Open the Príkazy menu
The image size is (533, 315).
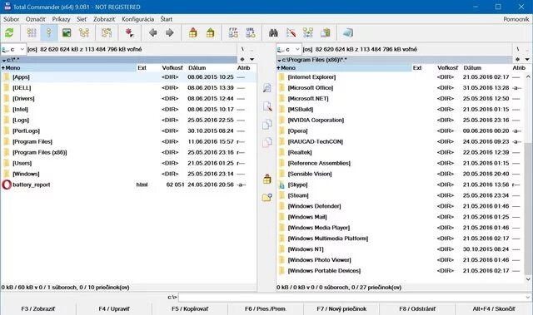pos(61,19)
